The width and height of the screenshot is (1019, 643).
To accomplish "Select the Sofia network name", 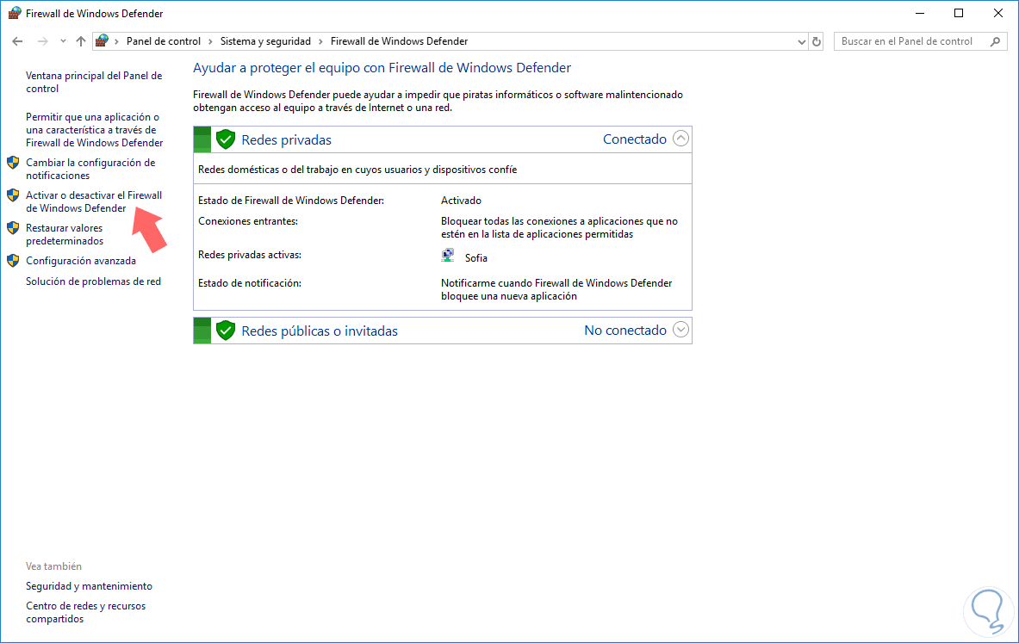I will coord(475,258).
